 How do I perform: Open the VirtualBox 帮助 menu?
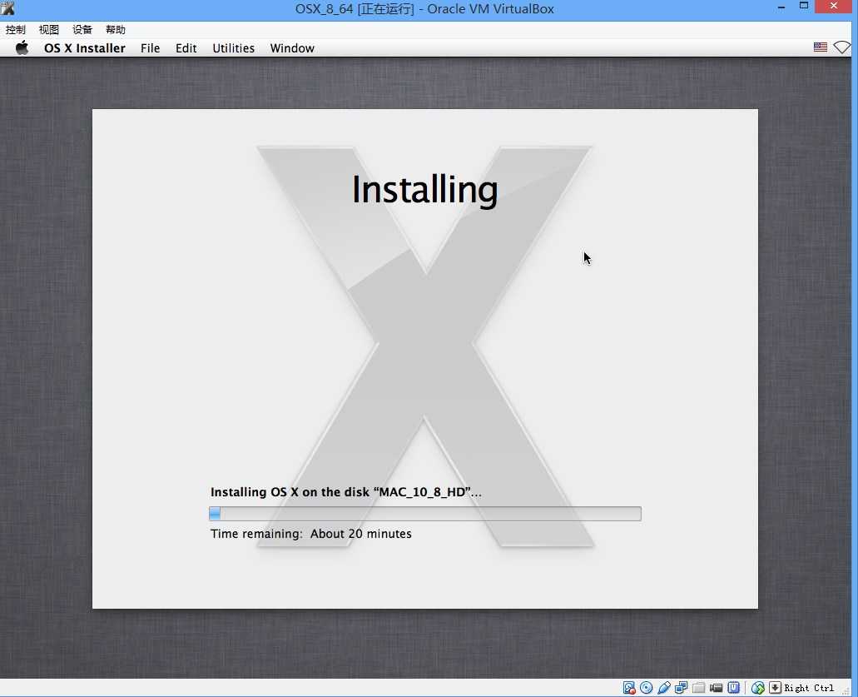point(116,30)
